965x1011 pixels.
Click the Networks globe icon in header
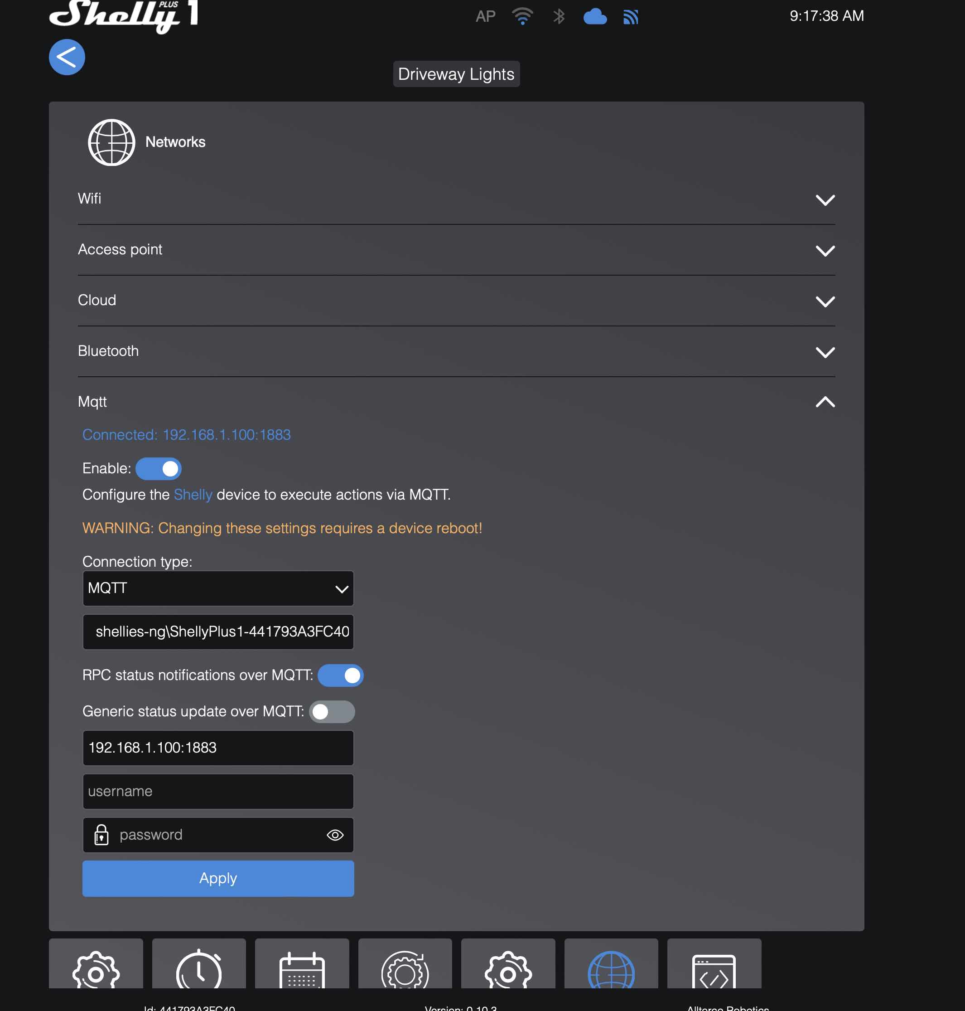(111, 143)
